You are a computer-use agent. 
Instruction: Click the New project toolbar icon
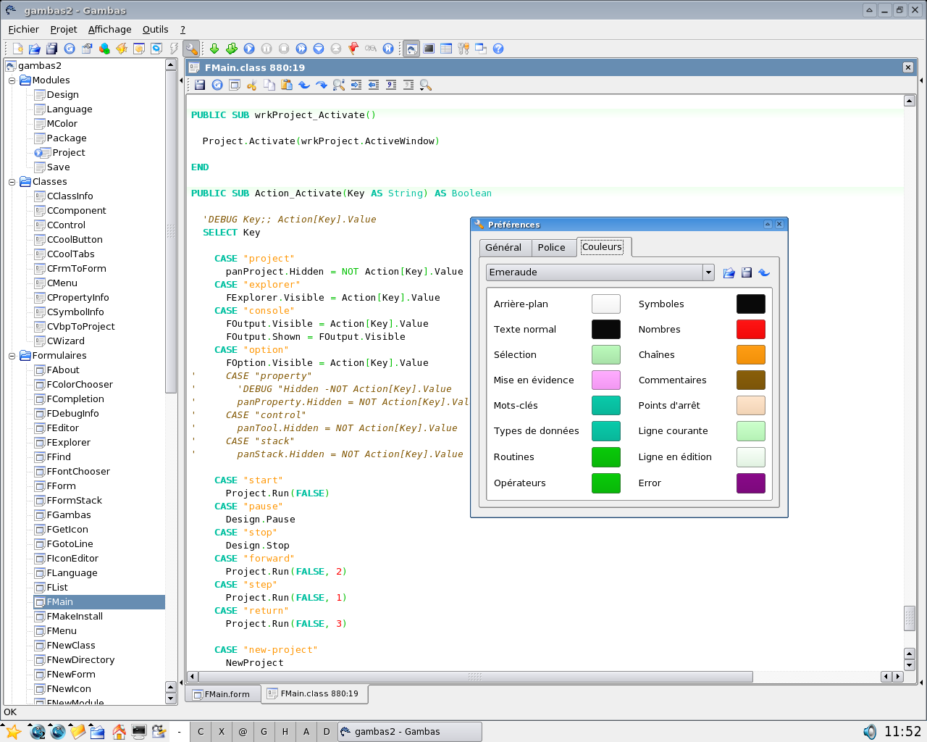(x=17, y=49)
